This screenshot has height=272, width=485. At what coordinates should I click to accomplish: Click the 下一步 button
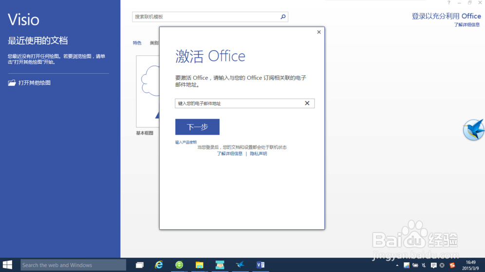(x=197, y=127)
